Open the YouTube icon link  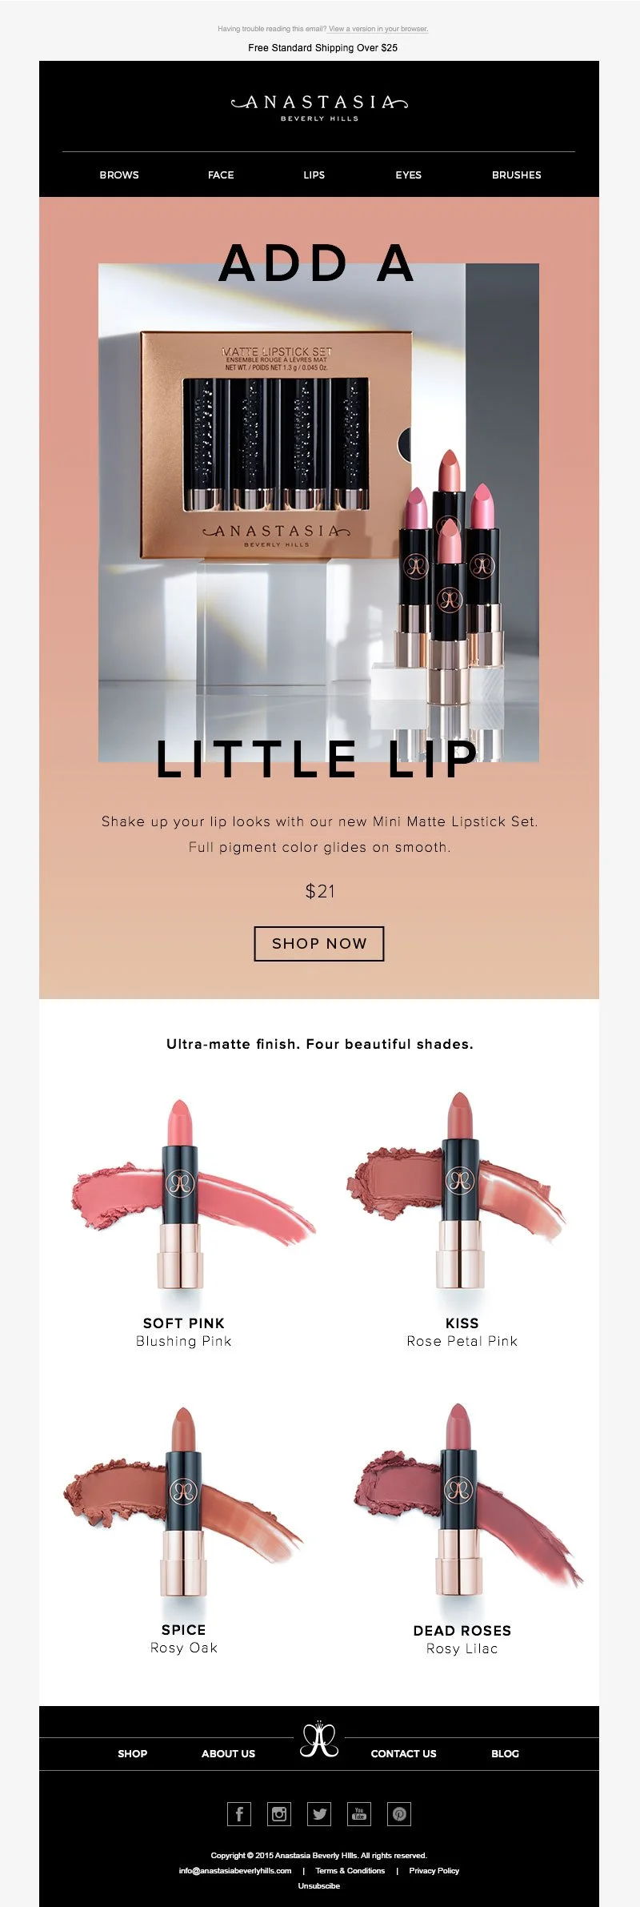(x=359, y=1813)
